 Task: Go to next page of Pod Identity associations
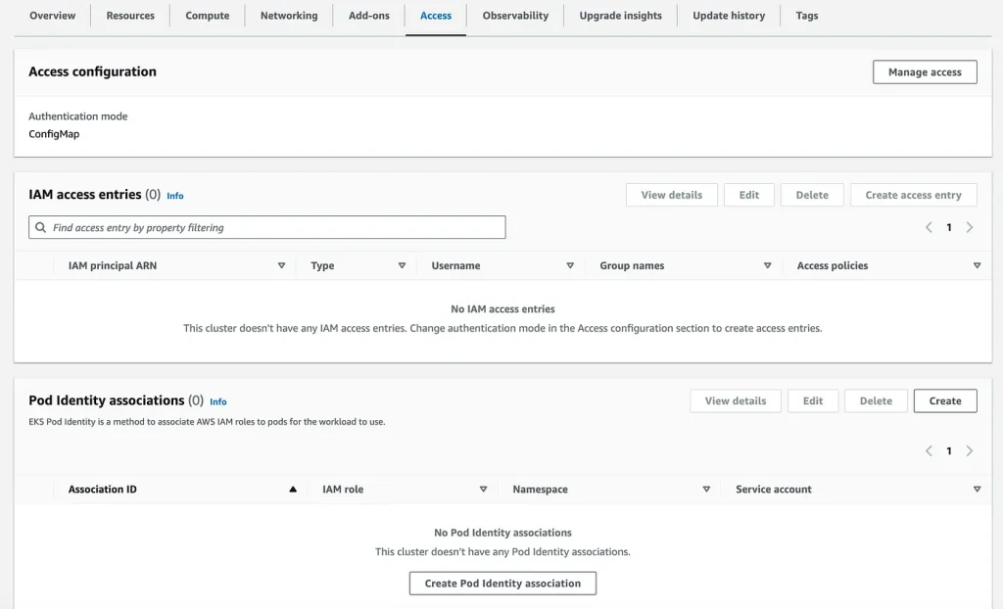coord(970,451)
